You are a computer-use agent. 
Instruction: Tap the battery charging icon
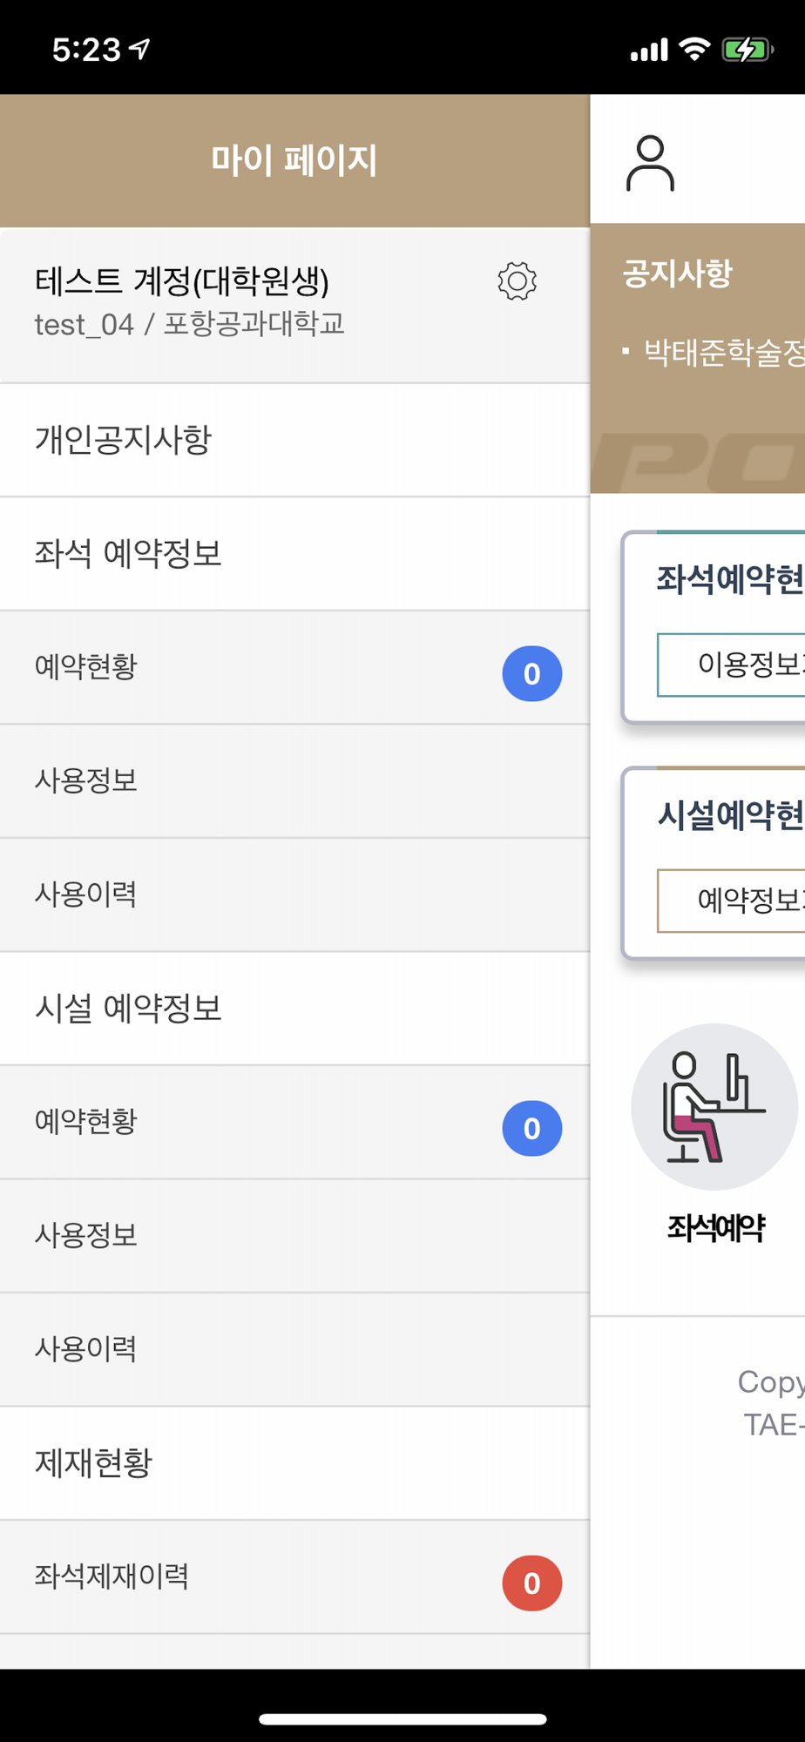coord(747,50)
